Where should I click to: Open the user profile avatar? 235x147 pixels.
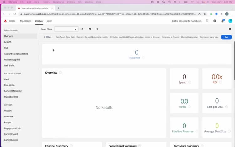tap(230, 21)
